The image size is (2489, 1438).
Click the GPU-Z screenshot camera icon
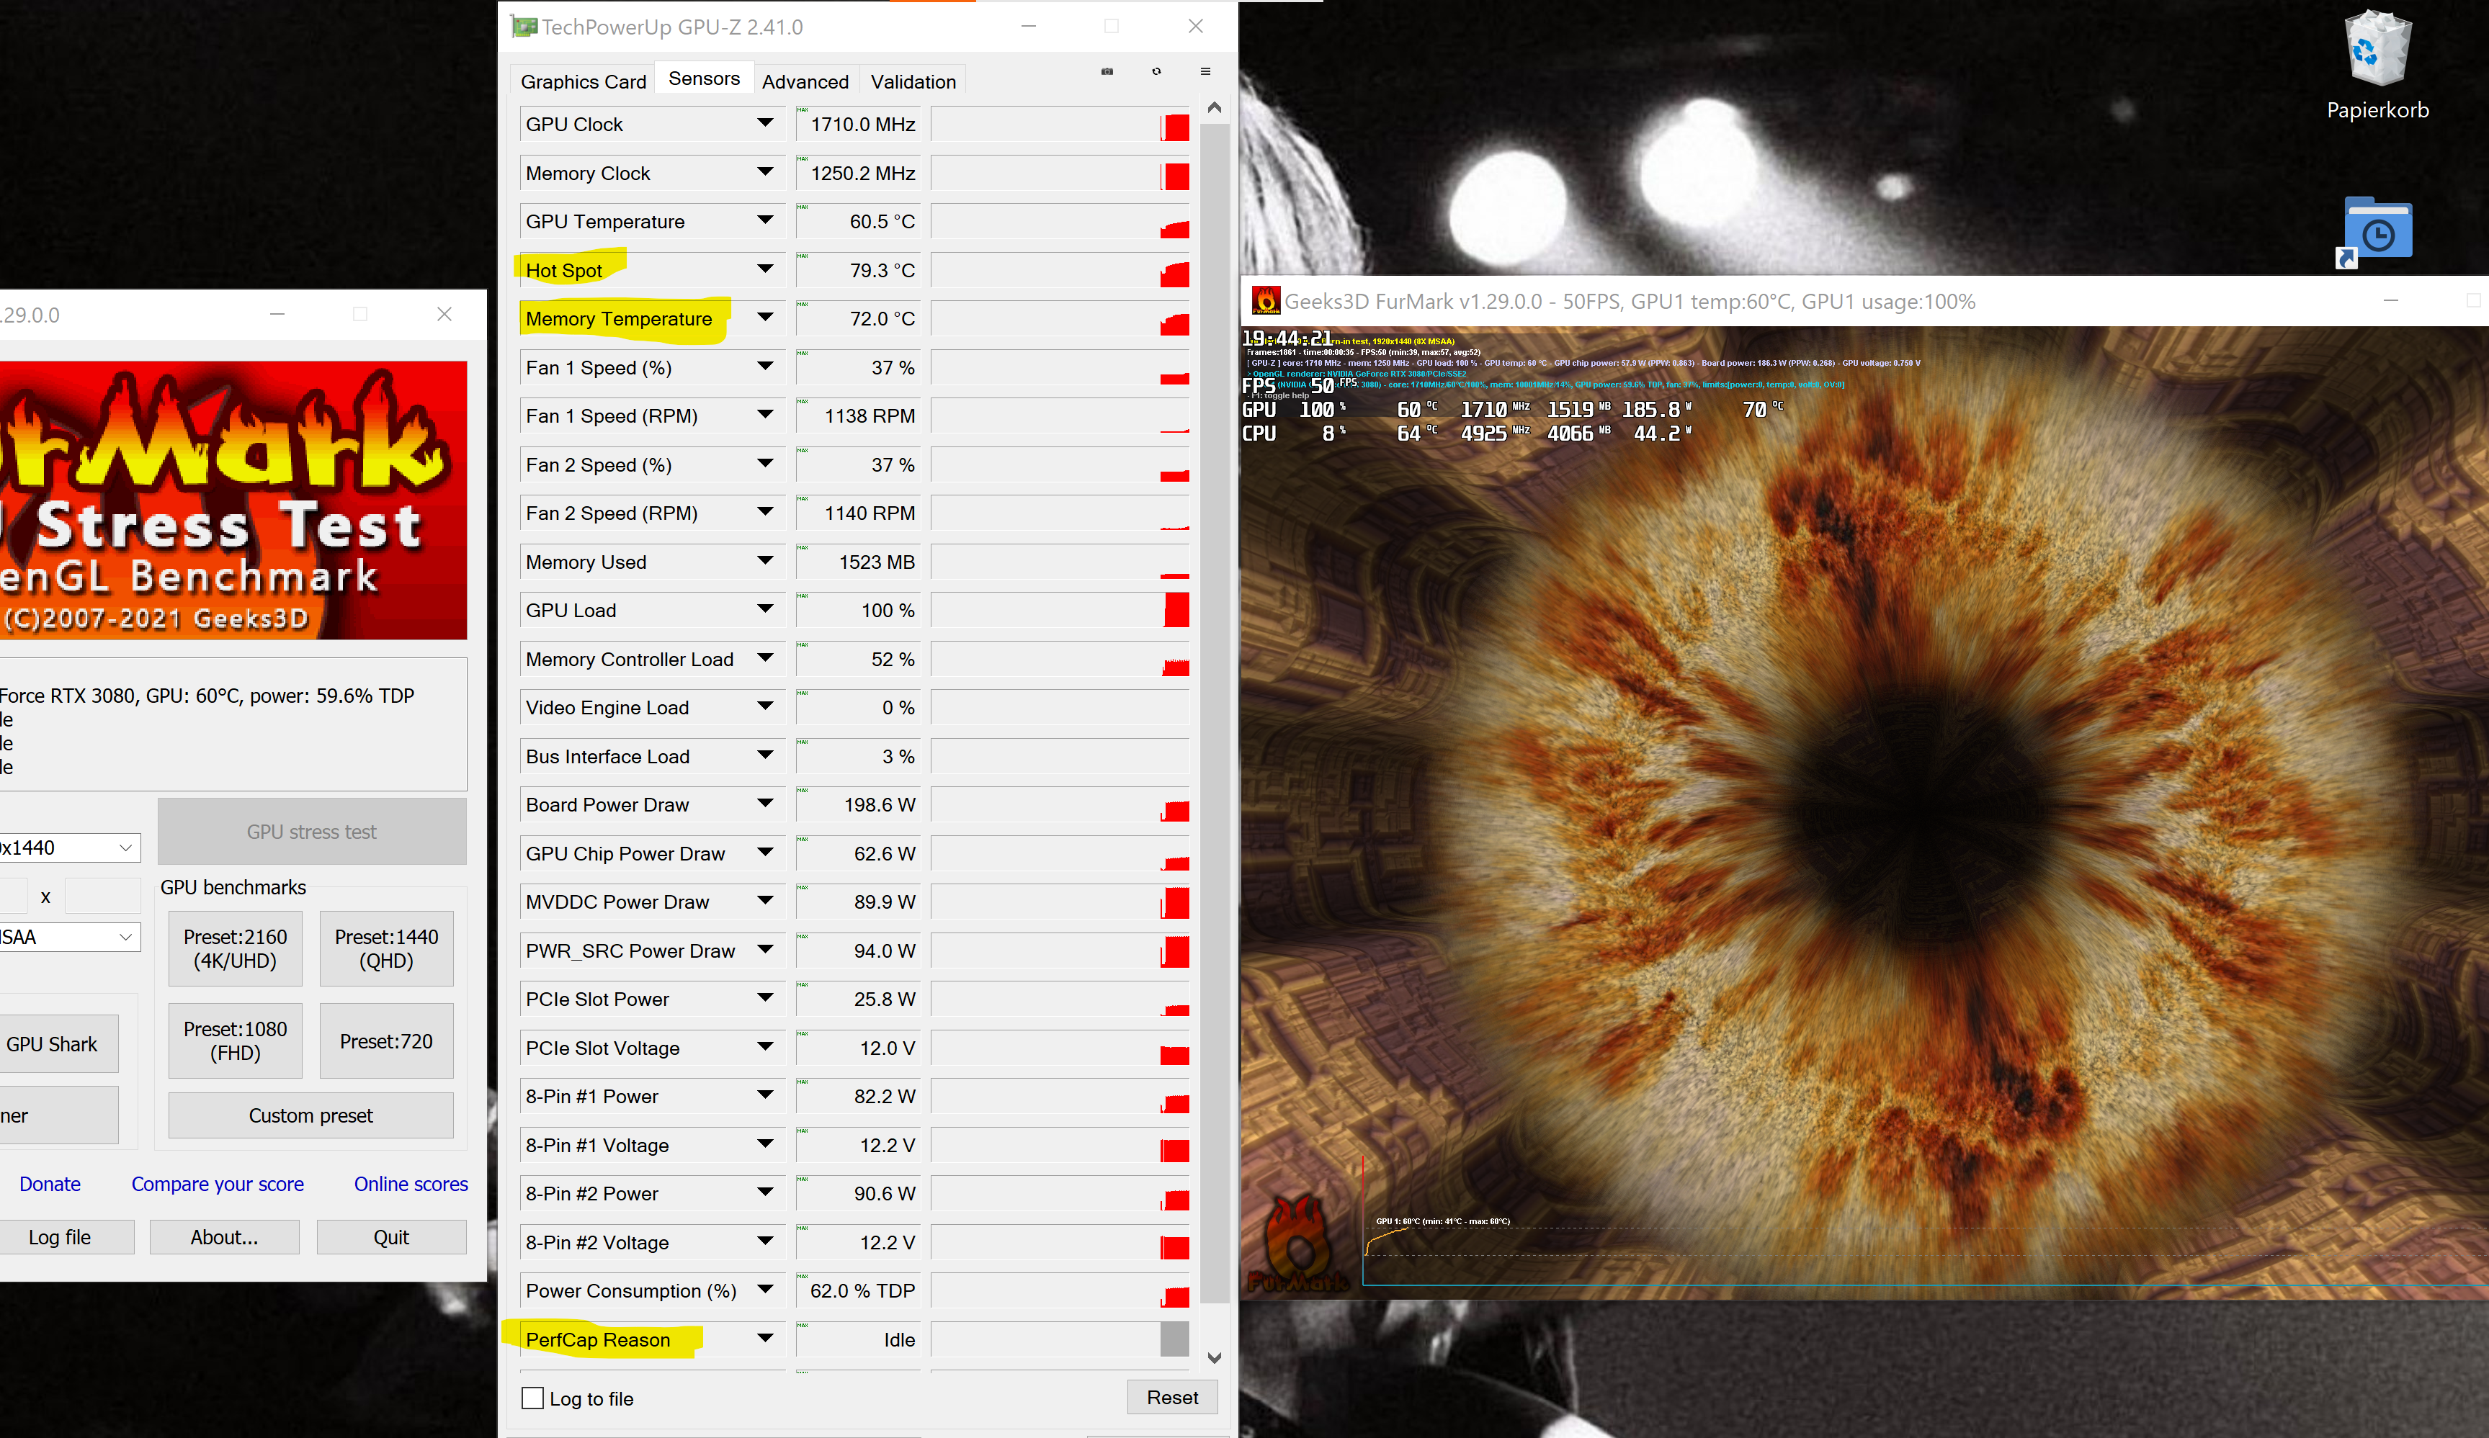(x=1107, y=71)
